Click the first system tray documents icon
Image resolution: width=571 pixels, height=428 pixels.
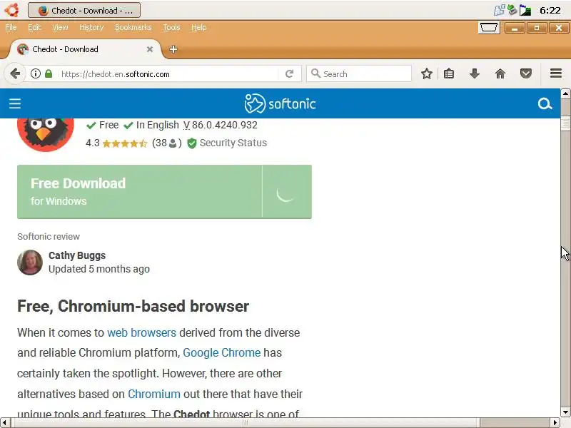pyautogui.click(x=499, y=10)
